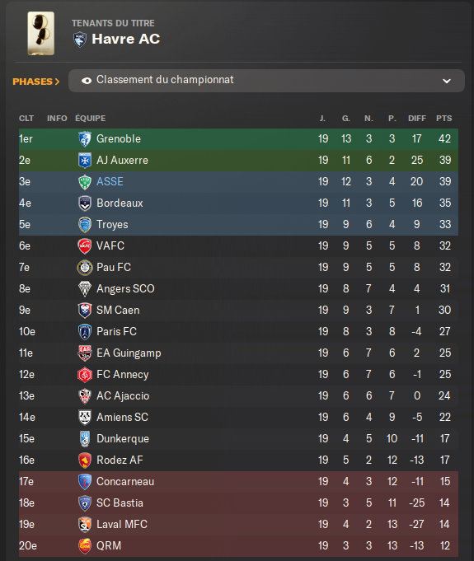Image resolution: width=474 pixels, height=561 pixels.
Task: Sort table by DIFF column header
Action: pos(417,119)
